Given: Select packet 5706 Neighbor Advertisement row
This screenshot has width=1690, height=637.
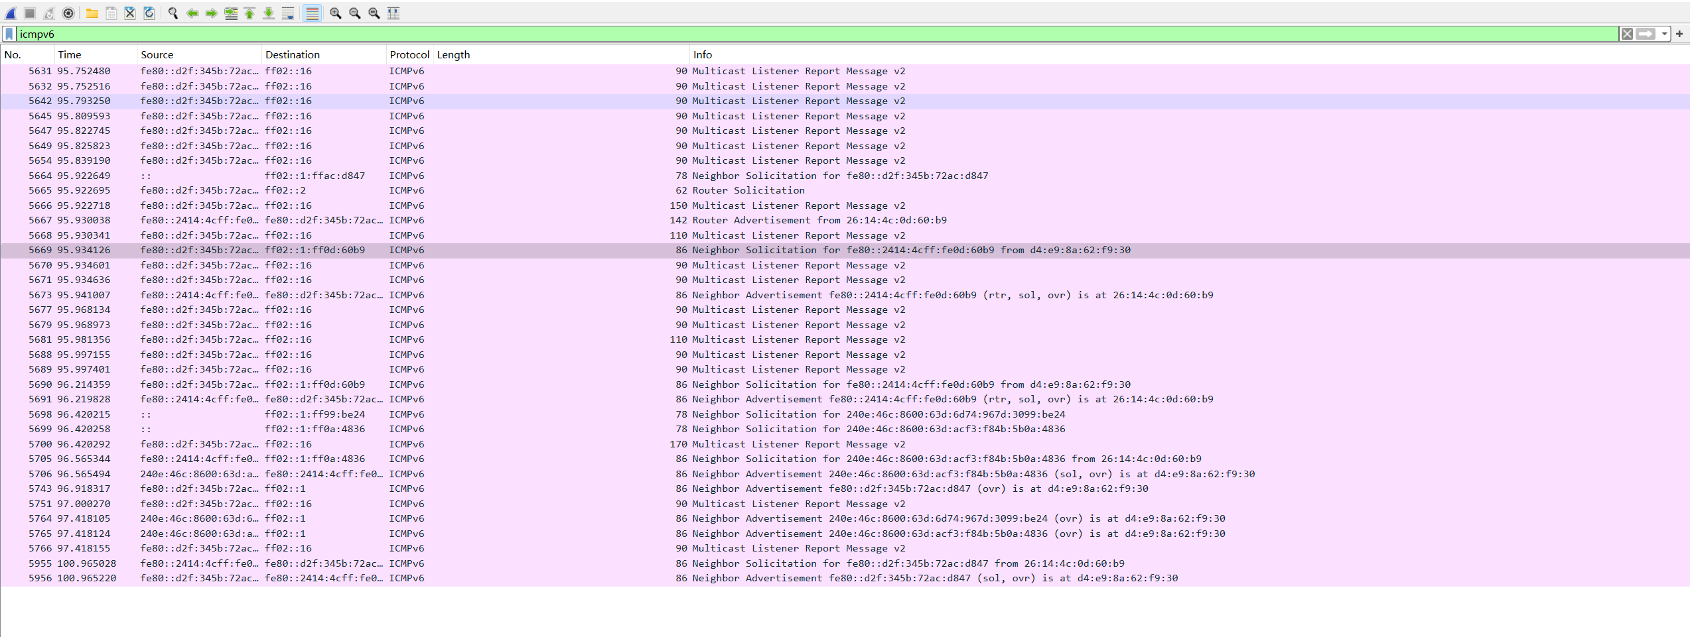Looking at the screenshot, I should click(x=845, y=474).
